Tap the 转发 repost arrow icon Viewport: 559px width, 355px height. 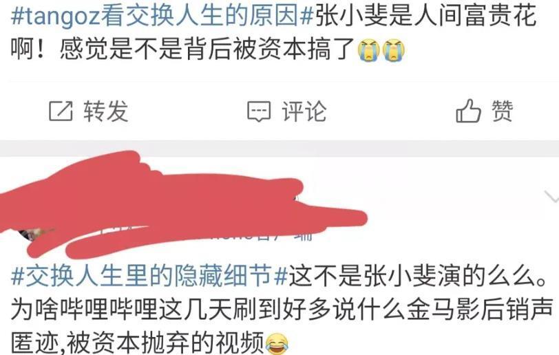pyautogui.click(x=61, y=111)
